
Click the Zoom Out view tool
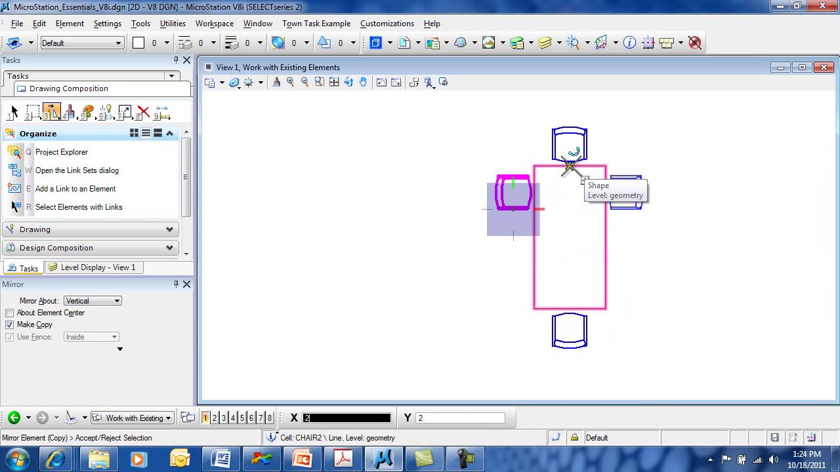click(x=304, y=82)
